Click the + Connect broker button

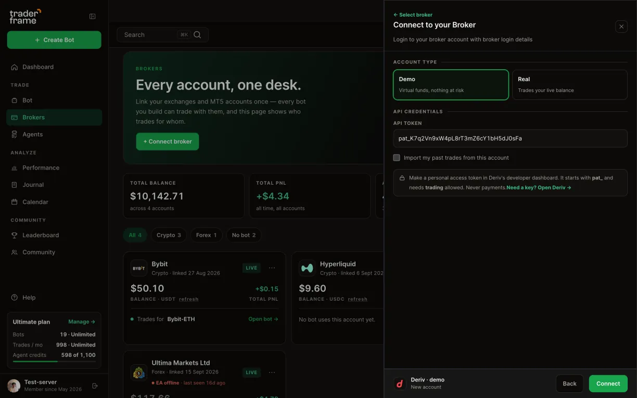click(168, 142)
